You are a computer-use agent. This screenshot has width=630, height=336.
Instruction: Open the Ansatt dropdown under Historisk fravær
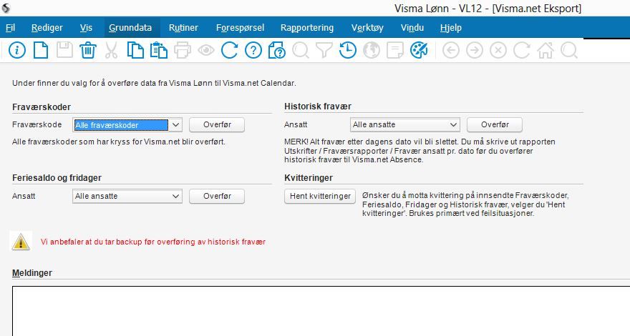coord(405,125)
